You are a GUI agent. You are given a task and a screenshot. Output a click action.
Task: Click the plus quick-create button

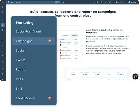point(63,2)
